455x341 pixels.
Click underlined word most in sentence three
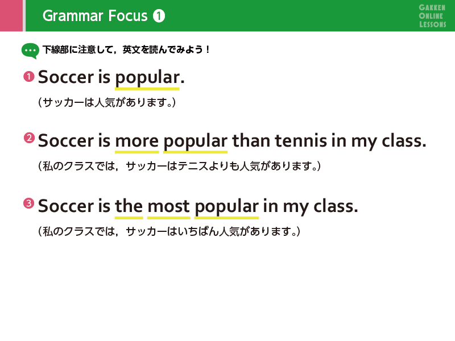point(168,207)
